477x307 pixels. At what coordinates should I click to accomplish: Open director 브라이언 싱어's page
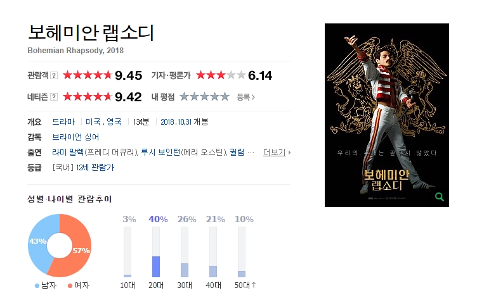pyautogui.click(x=75, y=137)
